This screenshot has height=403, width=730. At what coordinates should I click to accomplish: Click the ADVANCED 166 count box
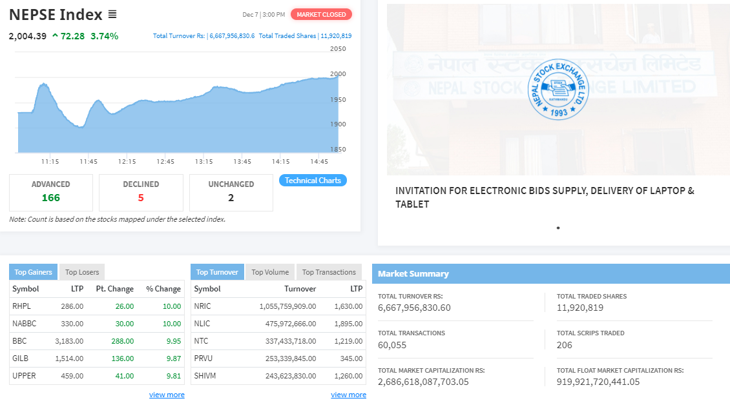point(51,192)
